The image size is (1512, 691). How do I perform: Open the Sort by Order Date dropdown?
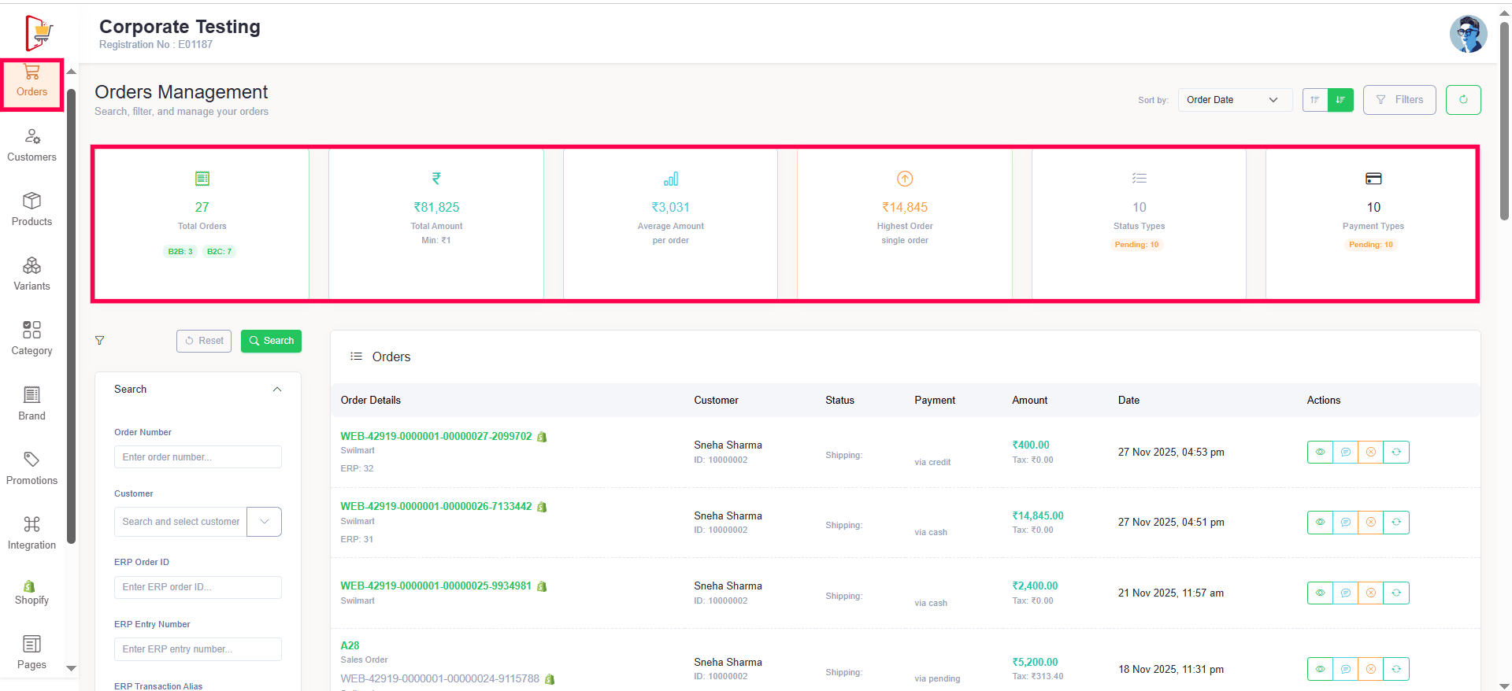pos(1234,100)
